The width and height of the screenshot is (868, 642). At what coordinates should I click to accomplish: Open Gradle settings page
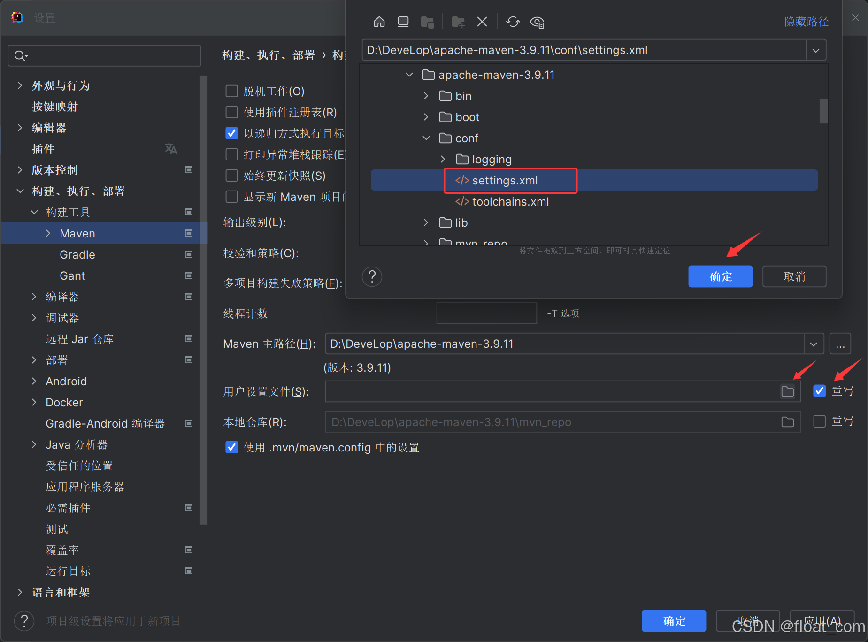point(77,254)
